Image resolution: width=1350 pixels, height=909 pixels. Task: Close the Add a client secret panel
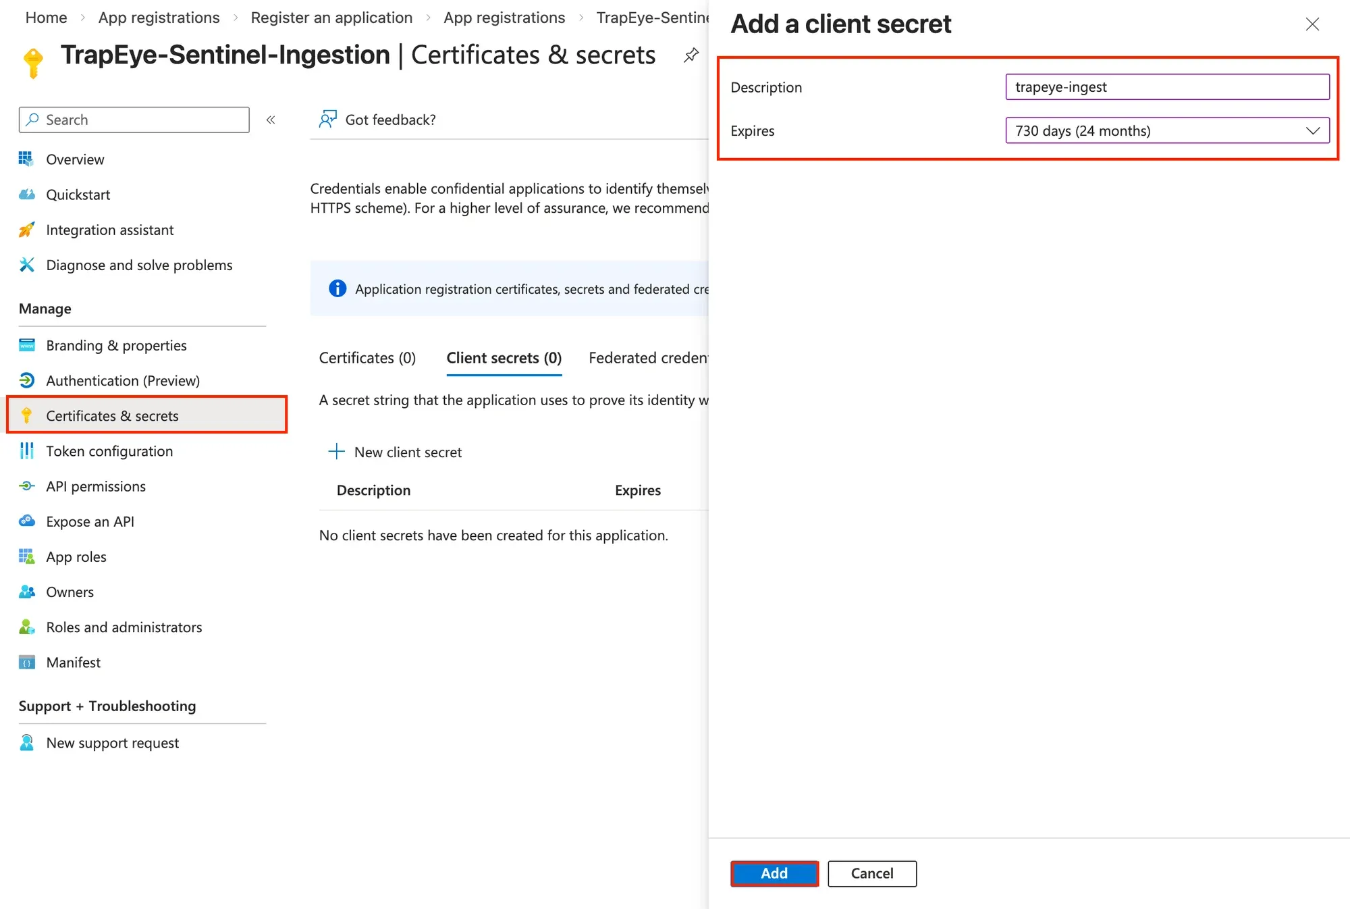(x=1312, y=24)
